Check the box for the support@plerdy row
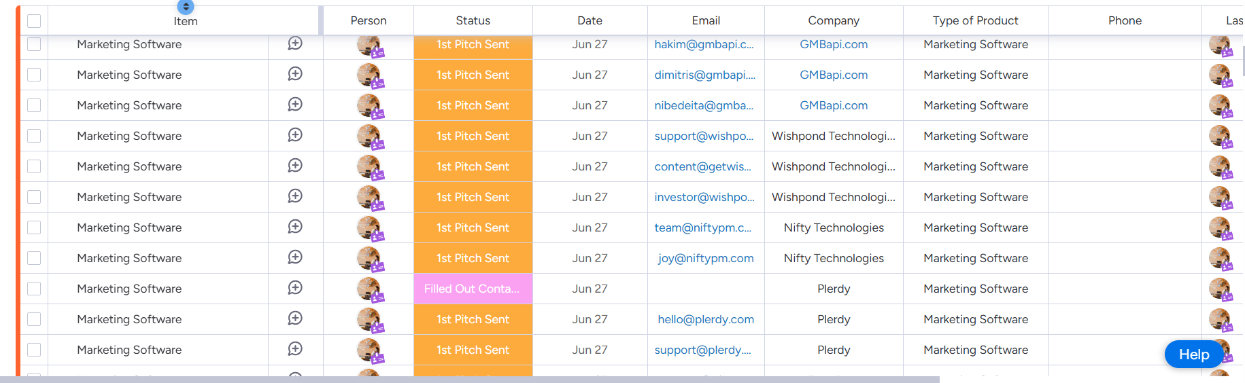 (x=34, y=350)
